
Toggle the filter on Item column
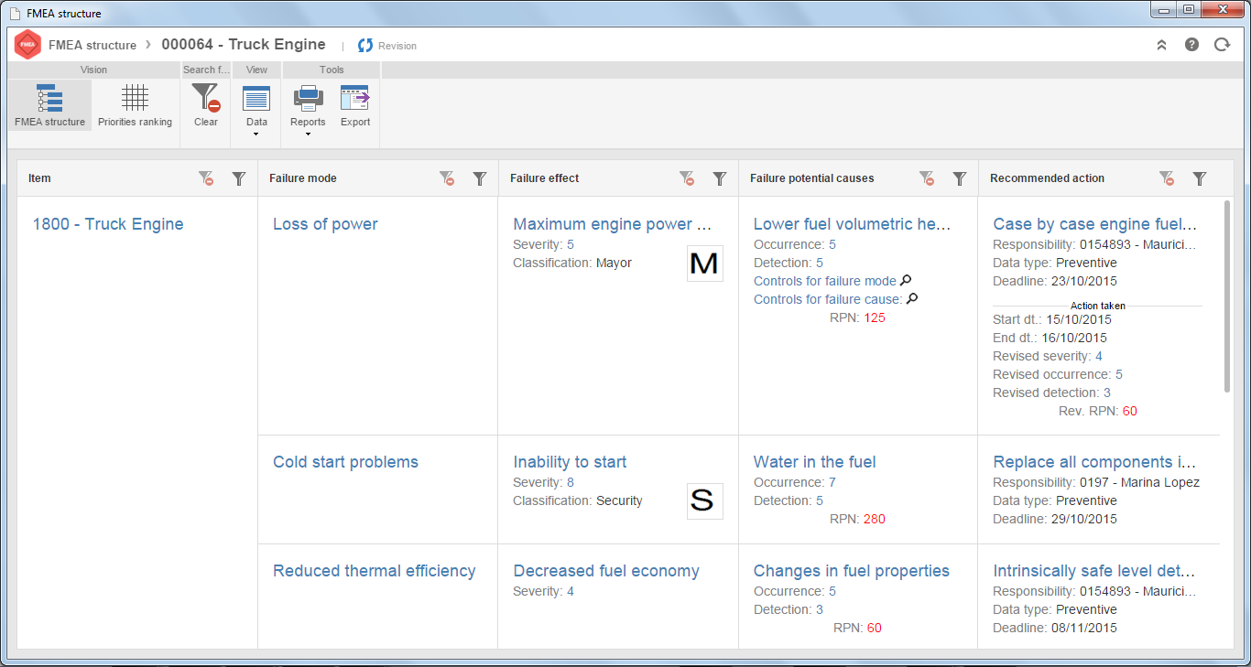[239, 178]
